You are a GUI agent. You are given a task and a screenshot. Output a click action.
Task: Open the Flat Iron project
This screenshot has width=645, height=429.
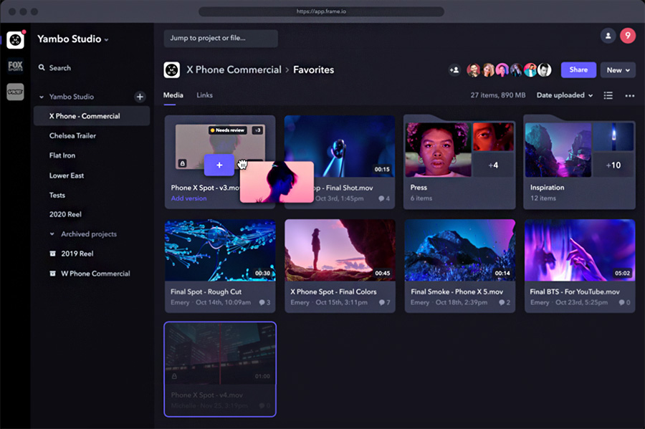(62, 155)
